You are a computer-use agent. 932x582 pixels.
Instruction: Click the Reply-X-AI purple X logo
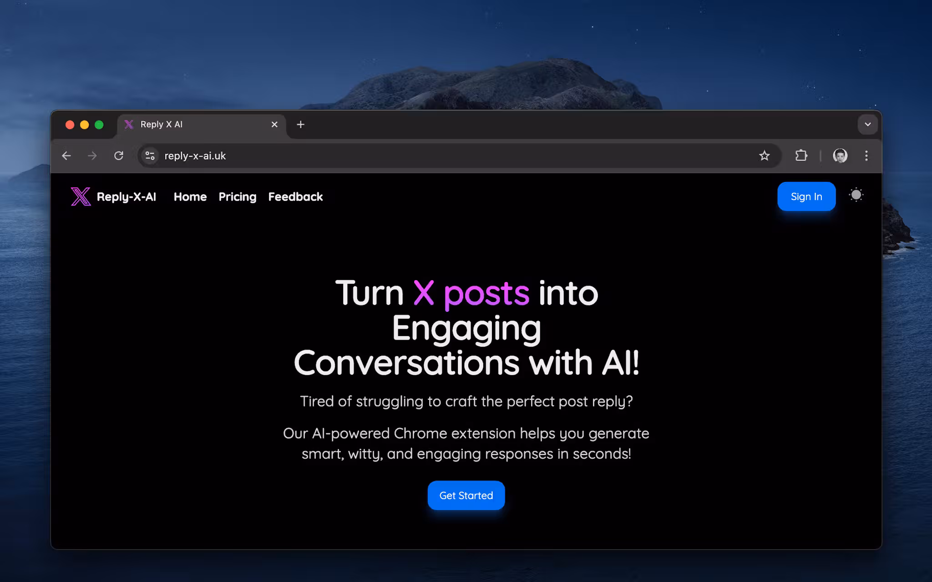pyautogui.click(x=81, y=196)
